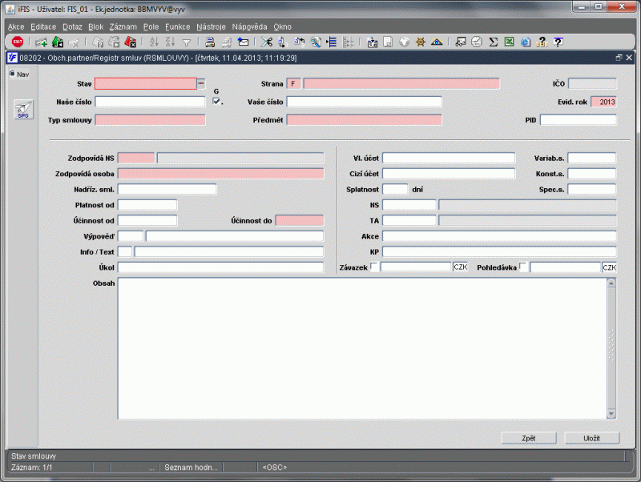Click the chart with scissors icon
The height and width of the screenshot is (482, 641).
(460, 42)
